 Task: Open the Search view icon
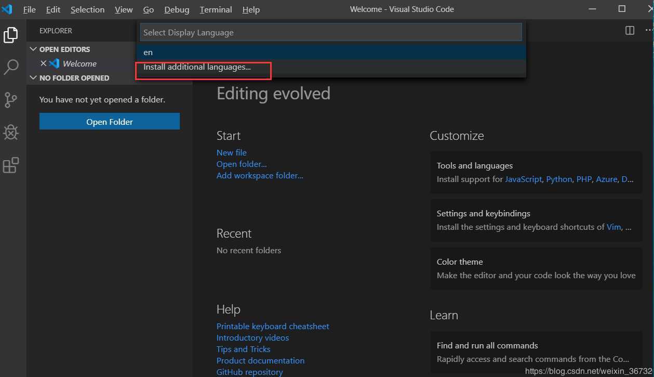click(x=11, y=67)
